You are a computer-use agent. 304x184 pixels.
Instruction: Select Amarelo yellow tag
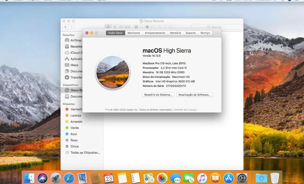(x=74, y=122)
